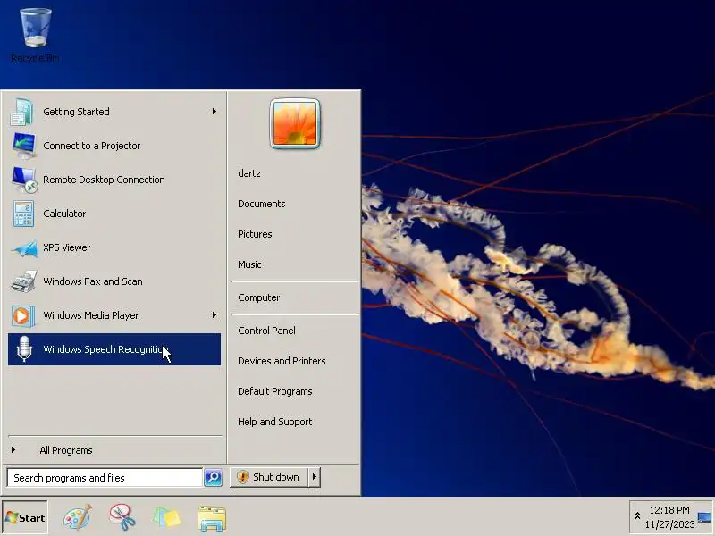Click the Getting Started icon

21,112
